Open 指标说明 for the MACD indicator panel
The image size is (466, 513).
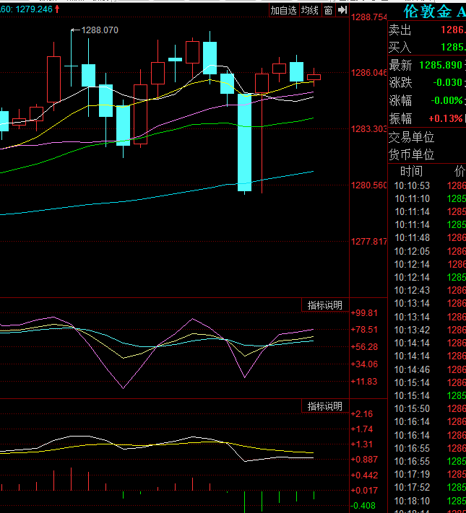pos(325,406)
